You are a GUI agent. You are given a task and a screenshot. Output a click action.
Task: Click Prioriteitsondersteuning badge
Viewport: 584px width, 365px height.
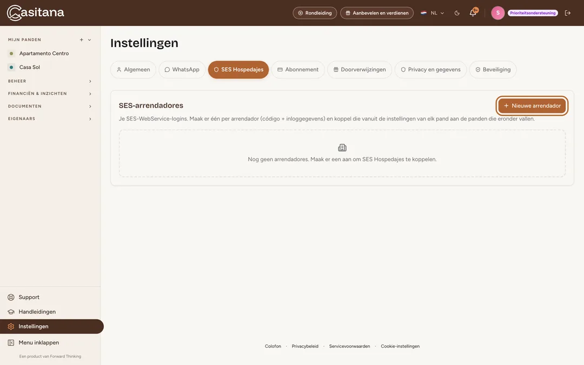(533, 13)
